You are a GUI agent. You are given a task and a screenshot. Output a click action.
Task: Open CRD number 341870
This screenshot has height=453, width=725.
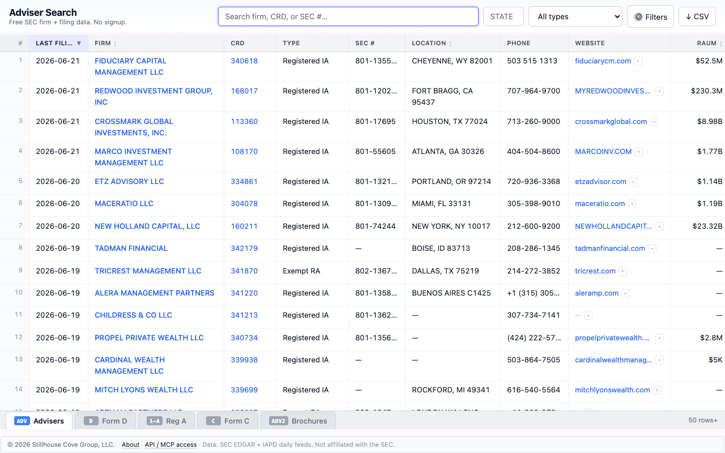tap(244, 271)
